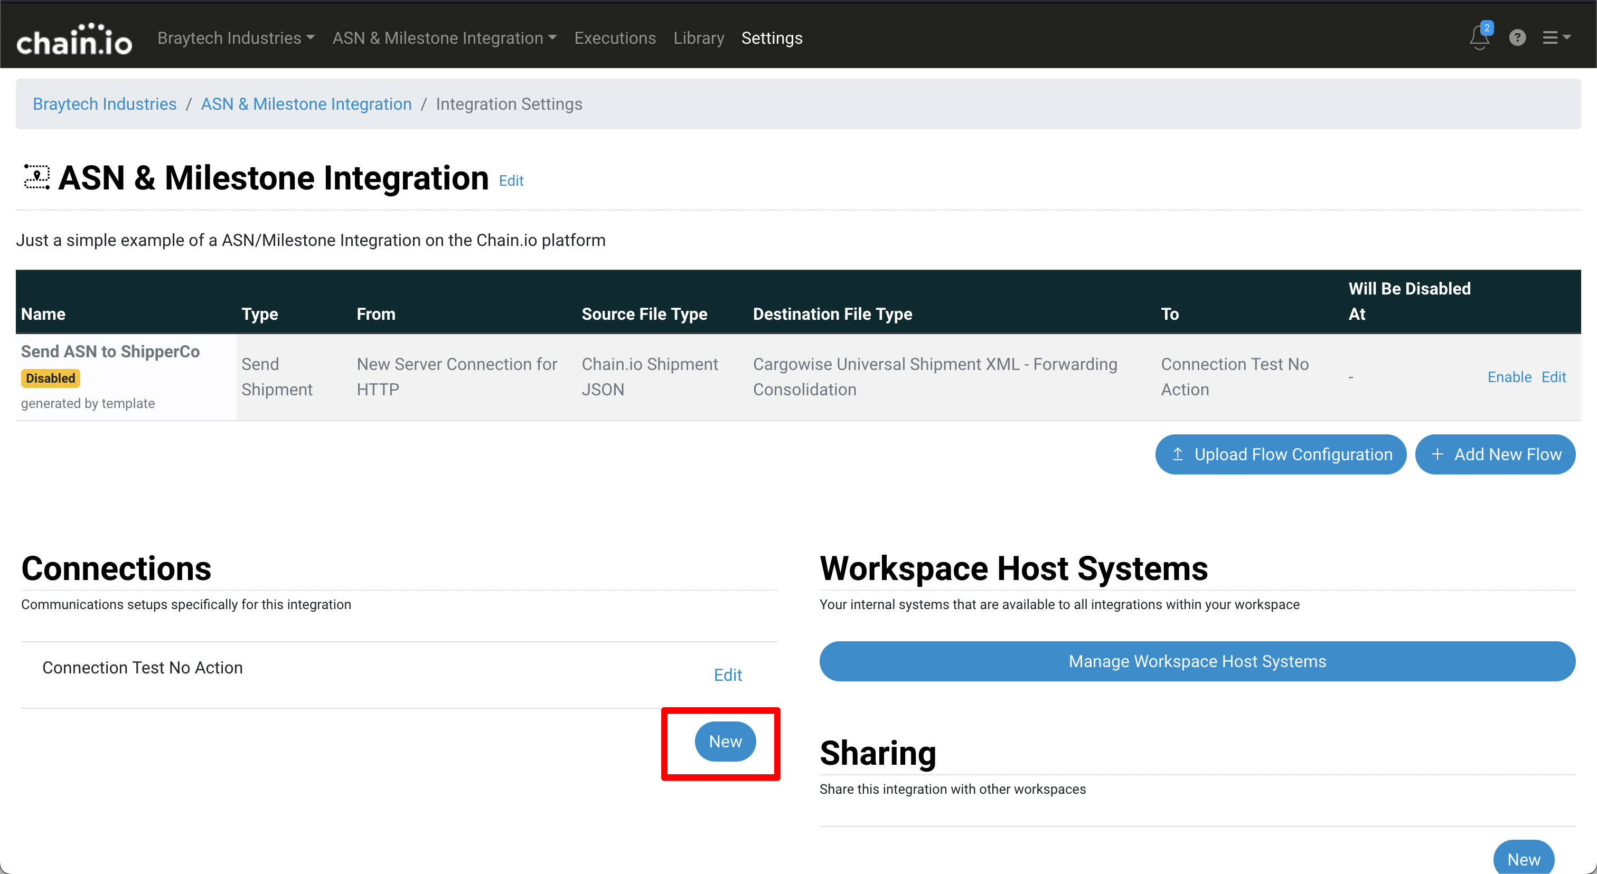Click the Name column header
1597x874 pixels.
pos(43,314)
